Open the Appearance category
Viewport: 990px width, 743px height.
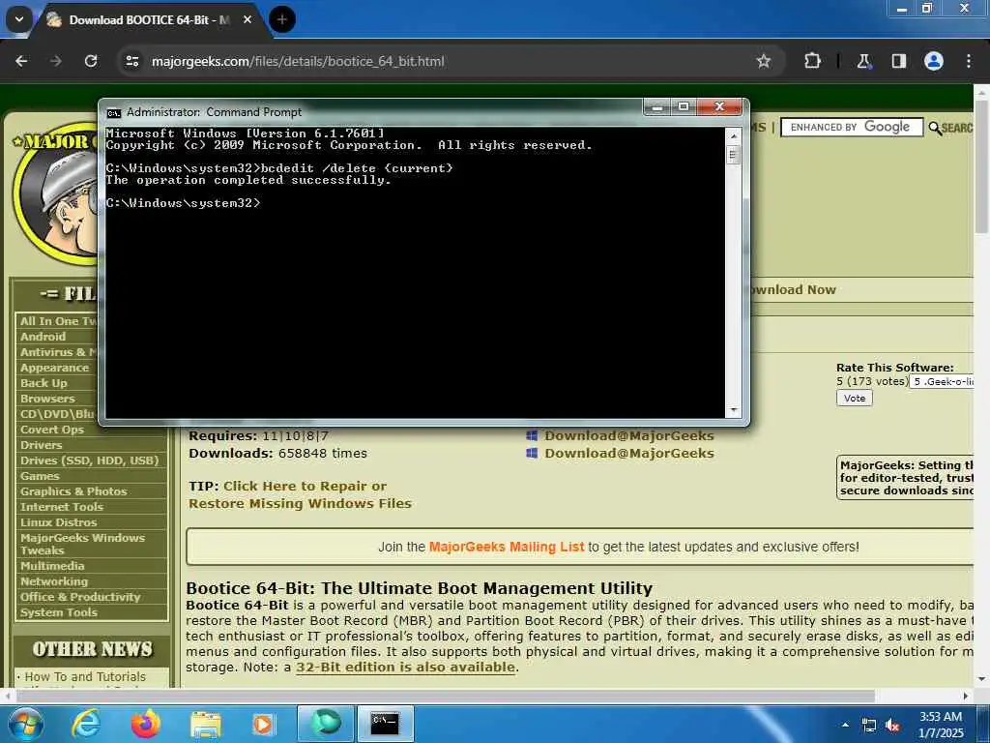coord(54,368)
